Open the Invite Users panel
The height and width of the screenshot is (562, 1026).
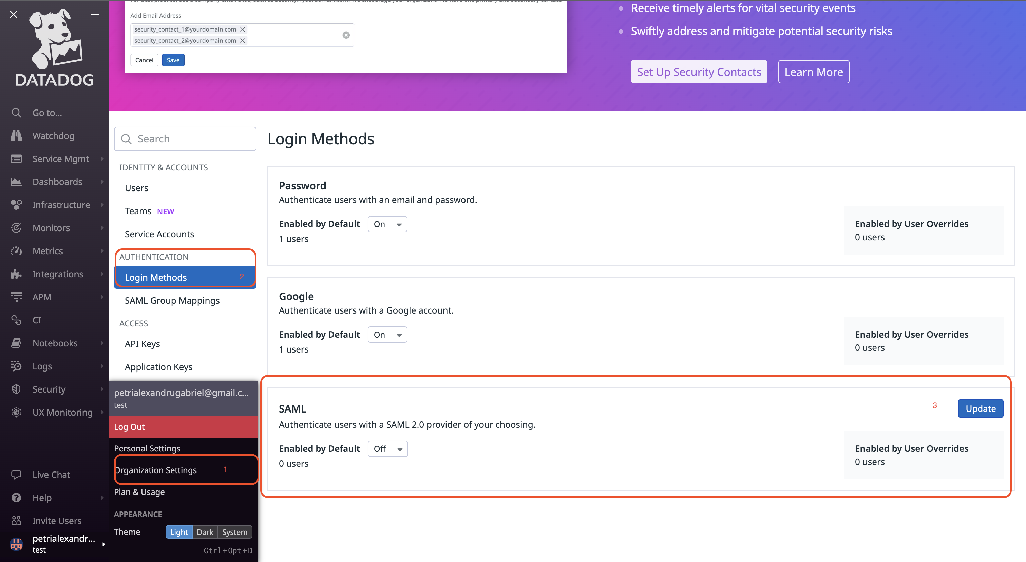(x=57, y=520)
